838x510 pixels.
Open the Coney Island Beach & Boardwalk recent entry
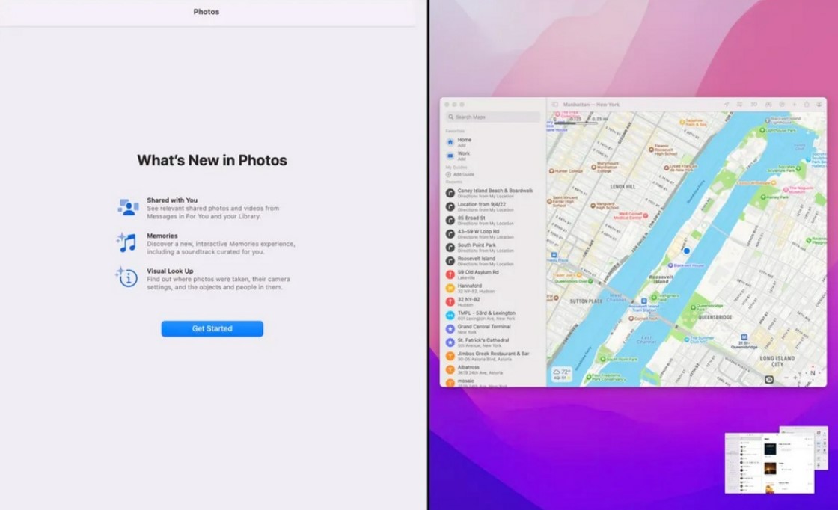pos(494,191)
